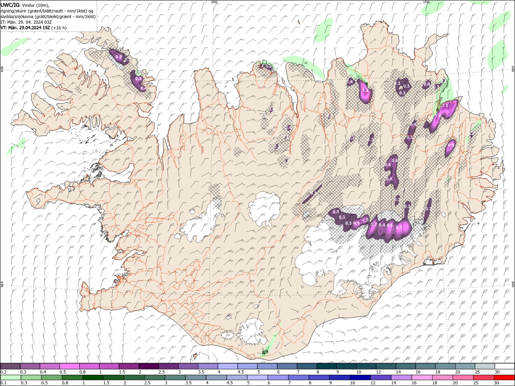Screen dimensions: 515x386
Task: Click the lavender swatch at 14 in the bottom legend row
Action: pos(402,378)
